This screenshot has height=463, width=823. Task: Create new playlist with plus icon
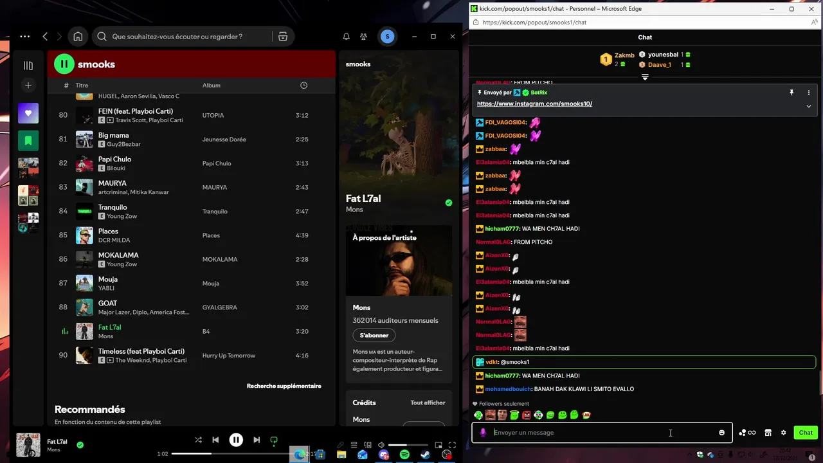point(28,85)
